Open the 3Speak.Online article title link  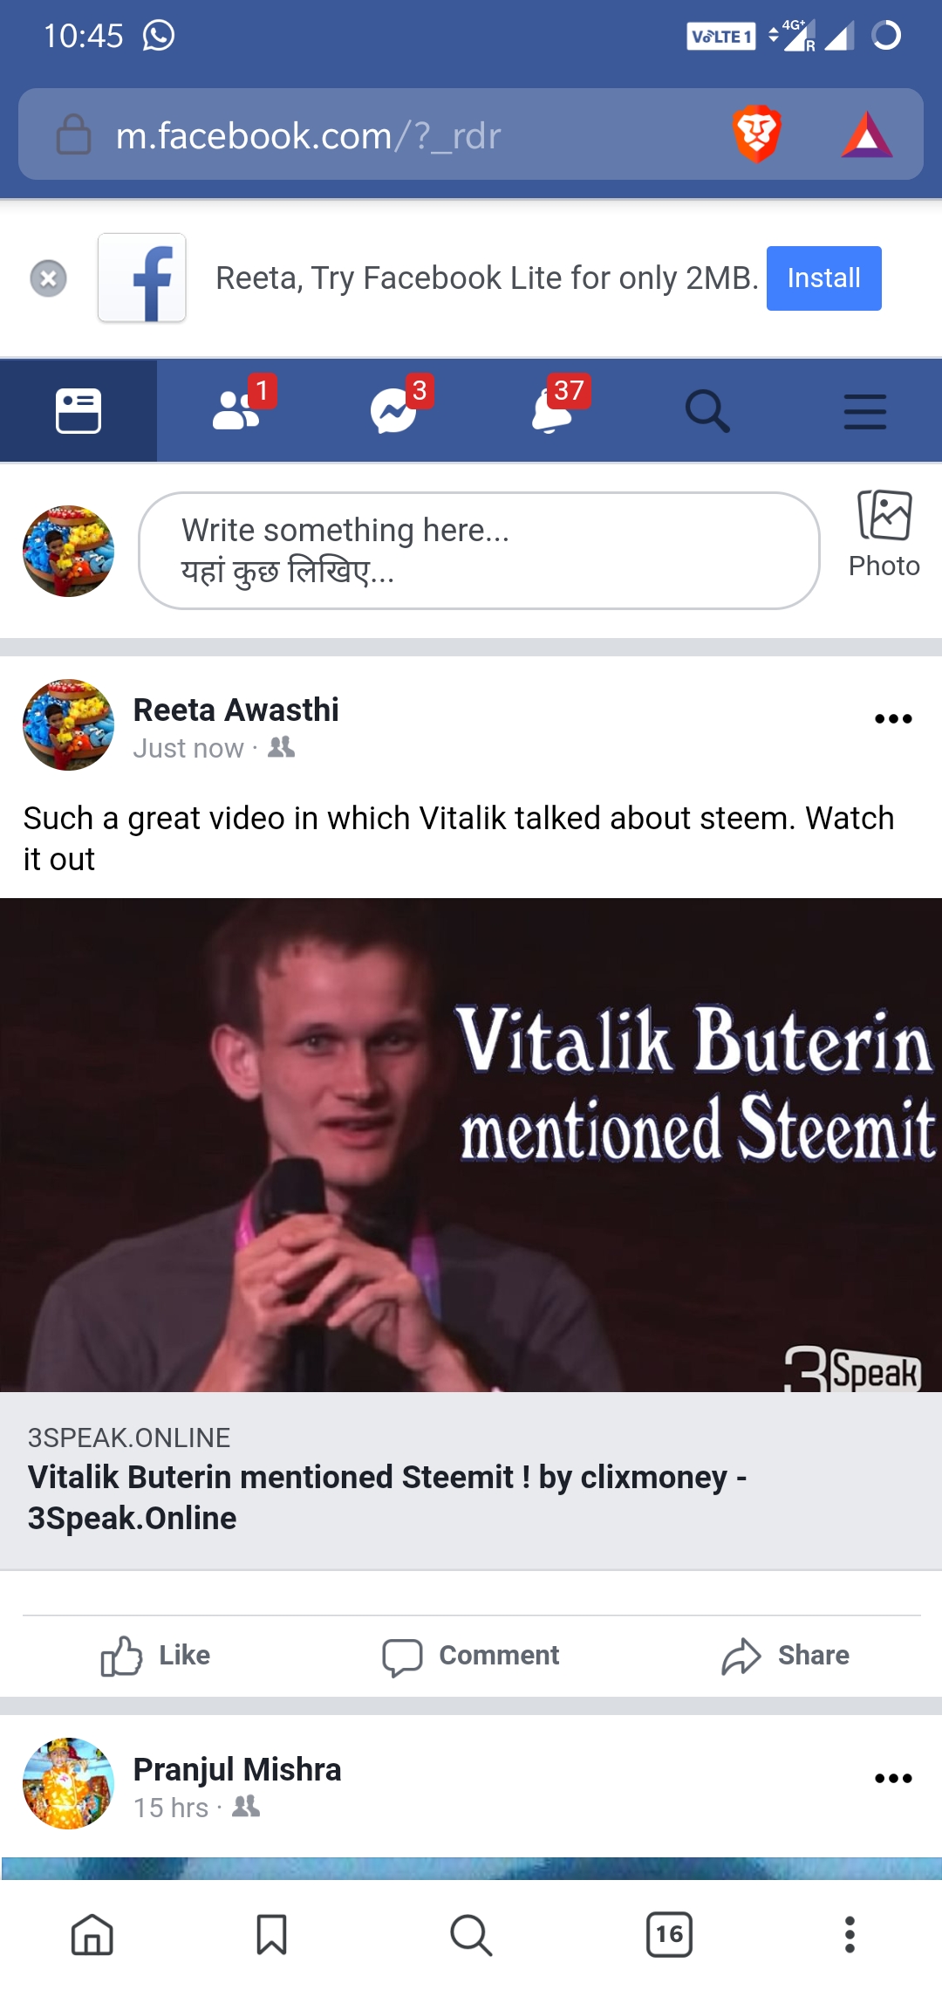click(387, 1498)
